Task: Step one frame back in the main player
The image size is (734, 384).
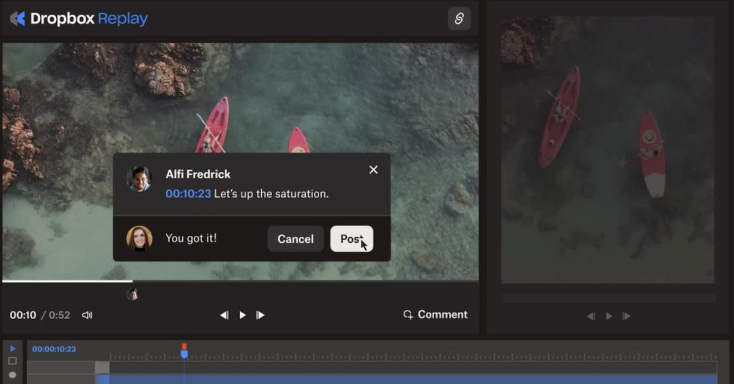Action: (224, 314)
